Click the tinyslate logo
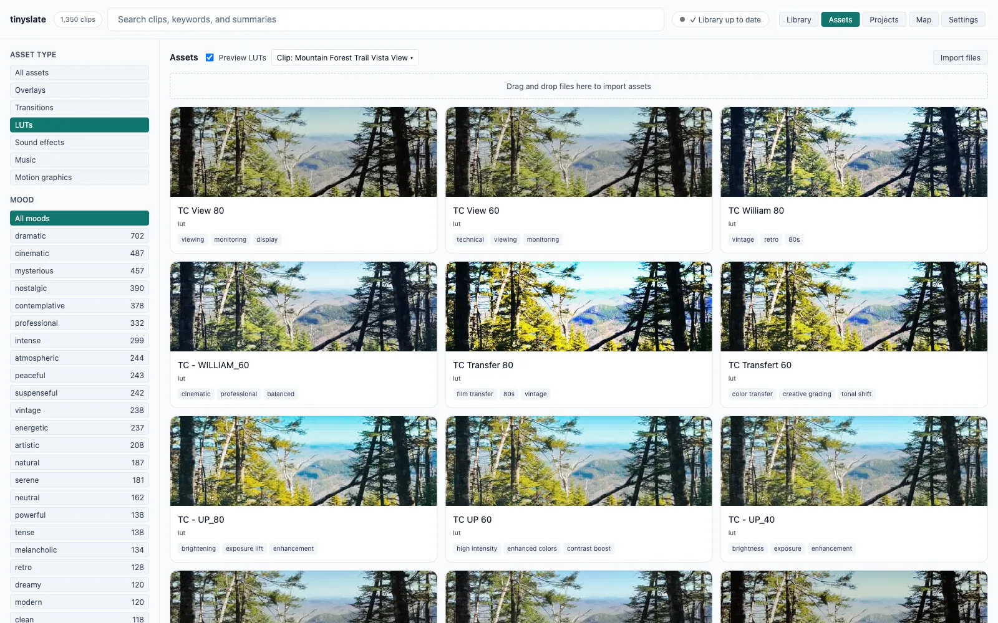The image size is (998, 623). click(x=28, y=19)
